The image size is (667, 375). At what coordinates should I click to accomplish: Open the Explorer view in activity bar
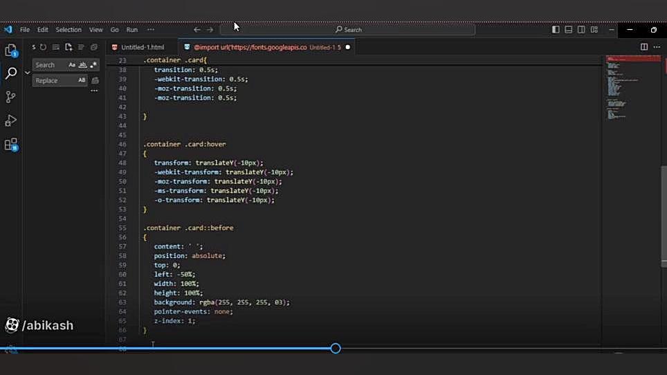(10, 51)
